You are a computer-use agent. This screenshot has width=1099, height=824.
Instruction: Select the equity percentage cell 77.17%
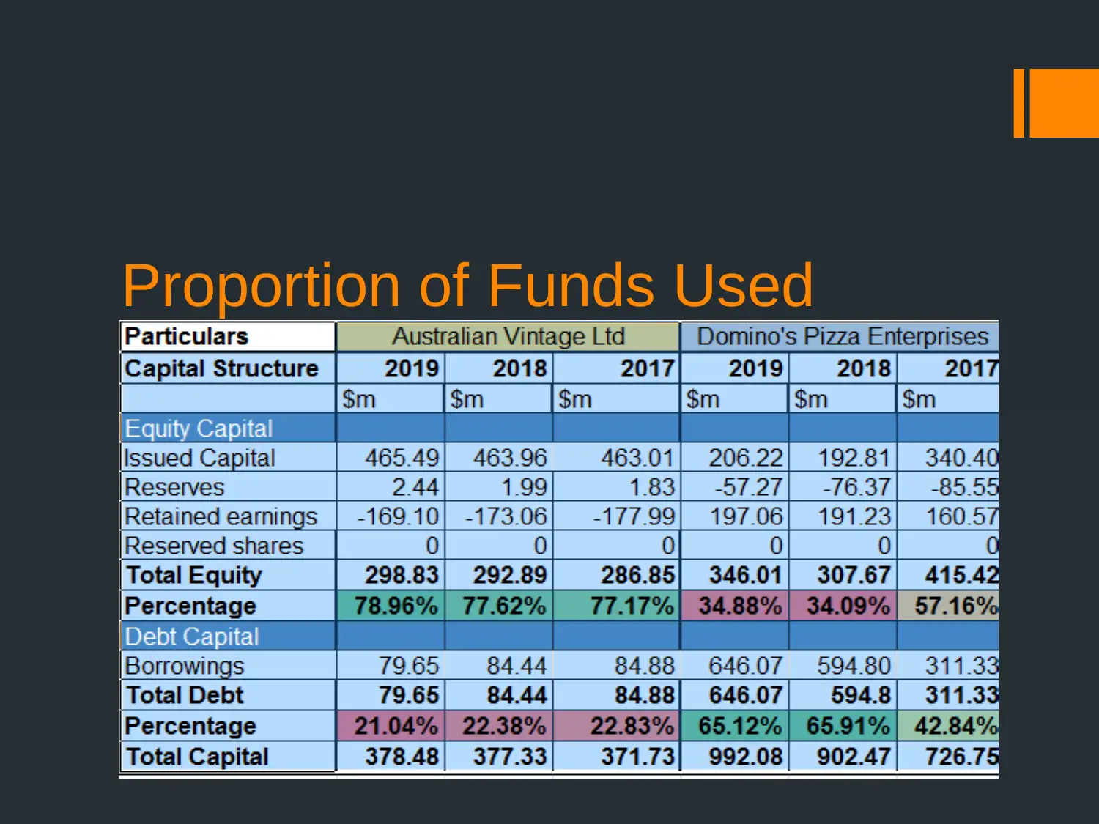[x=616, y=606]
